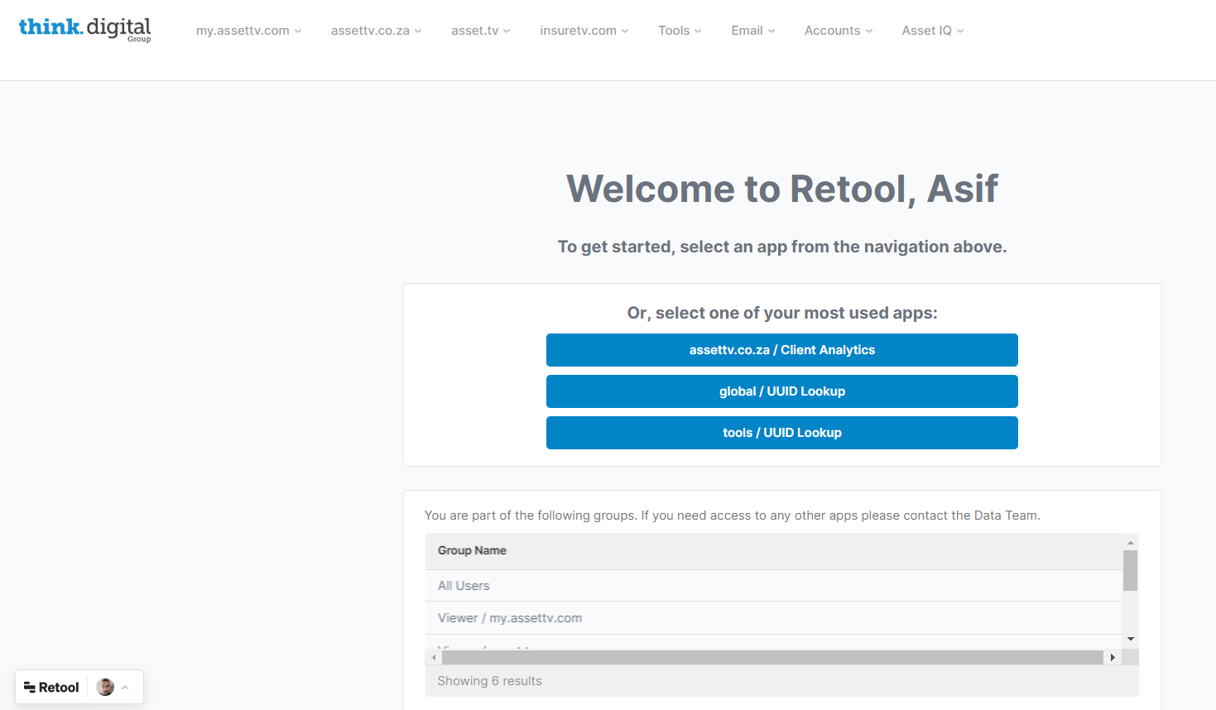Open the asset.tv dropdown menu
Screen dimensions: 1216x710
(480, 31)
